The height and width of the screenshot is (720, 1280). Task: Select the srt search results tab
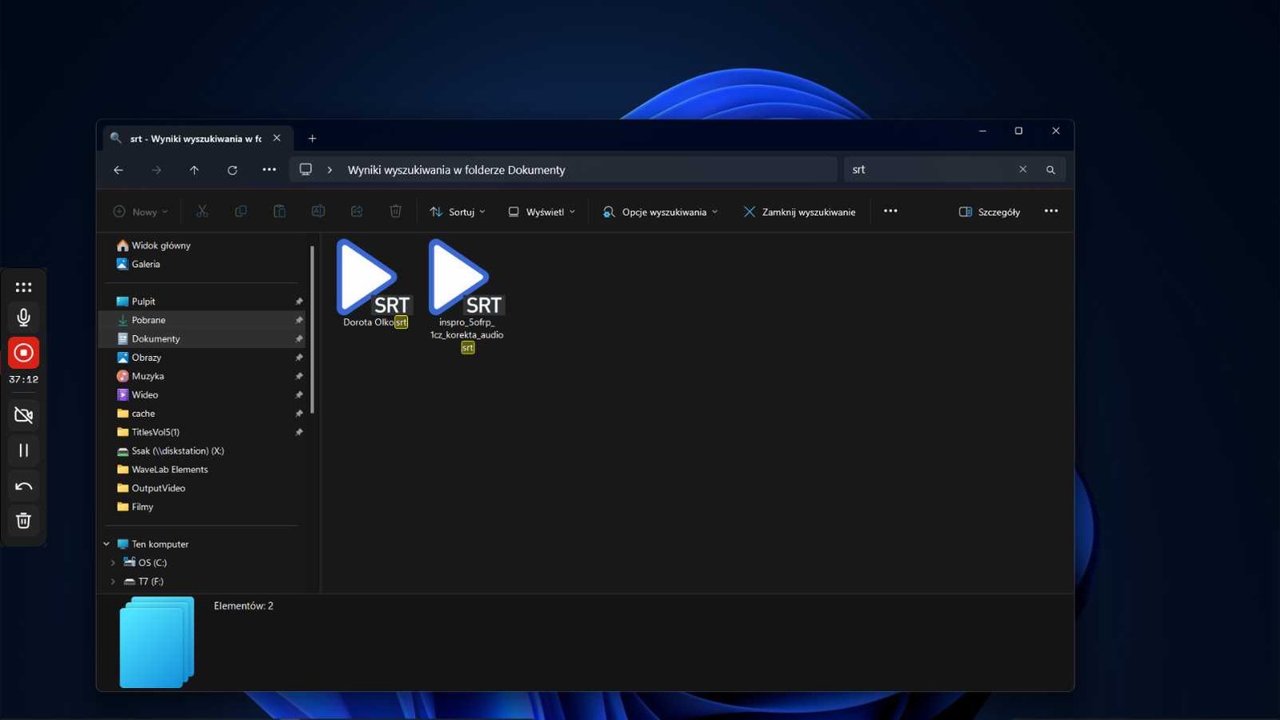(x=197, y=138)
